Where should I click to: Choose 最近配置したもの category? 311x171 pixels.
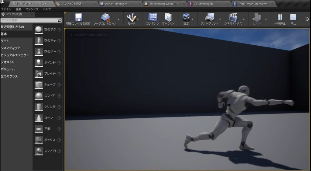click(x=12, y=27)
